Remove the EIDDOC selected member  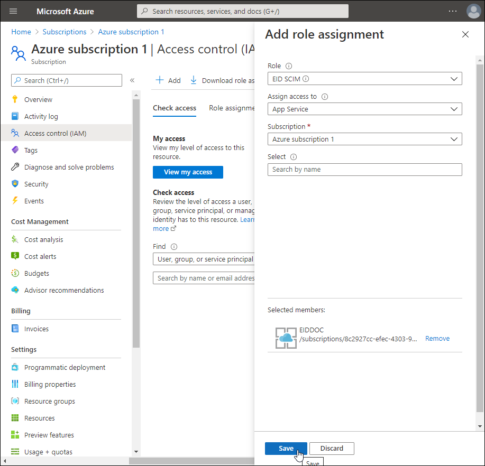437,339
